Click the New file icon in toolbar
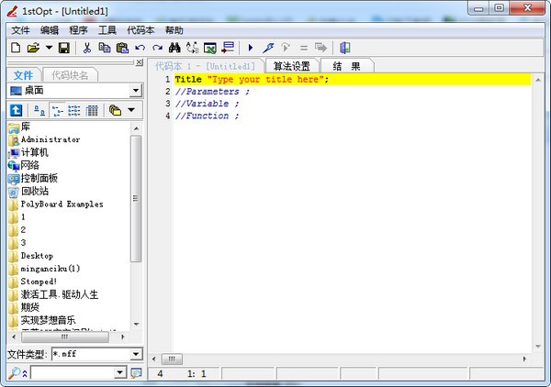The width and height of the screenshot is (551, 387). (x=16, y=48)
